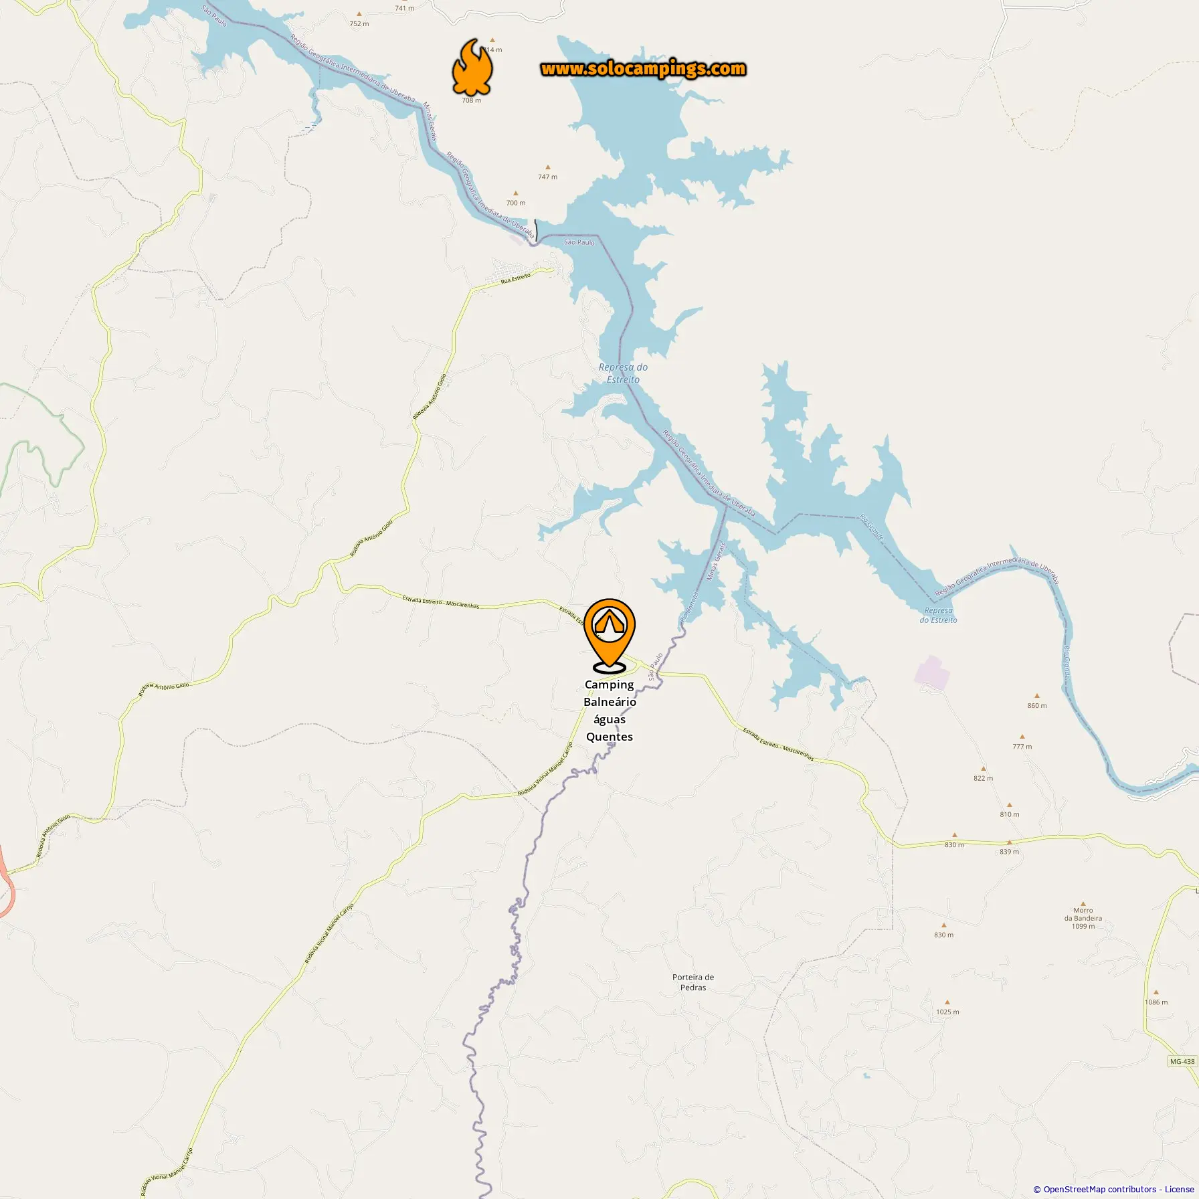Click the 822 m peak triangle
This screenshot has width=1199, height=1199.
[x=983, y=769]
